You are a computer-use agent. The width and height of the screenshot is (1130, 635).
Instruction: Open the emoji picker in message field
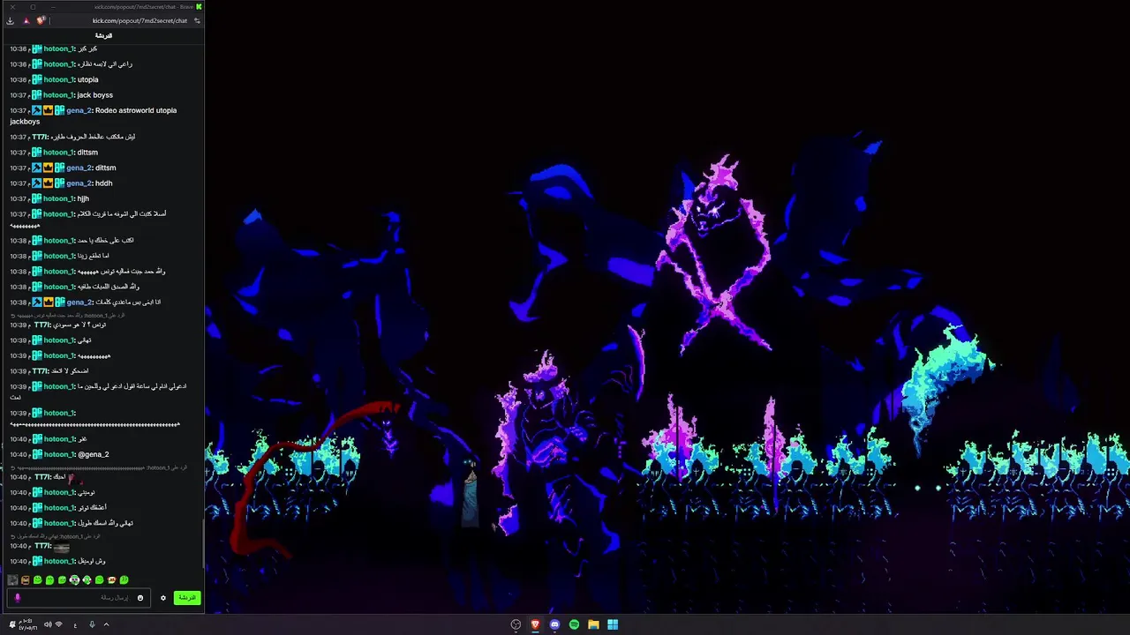tap(139, 598)
